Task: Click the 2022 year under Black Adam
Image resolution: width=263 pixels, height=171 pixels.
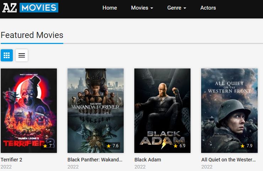Action: point(140,167)
